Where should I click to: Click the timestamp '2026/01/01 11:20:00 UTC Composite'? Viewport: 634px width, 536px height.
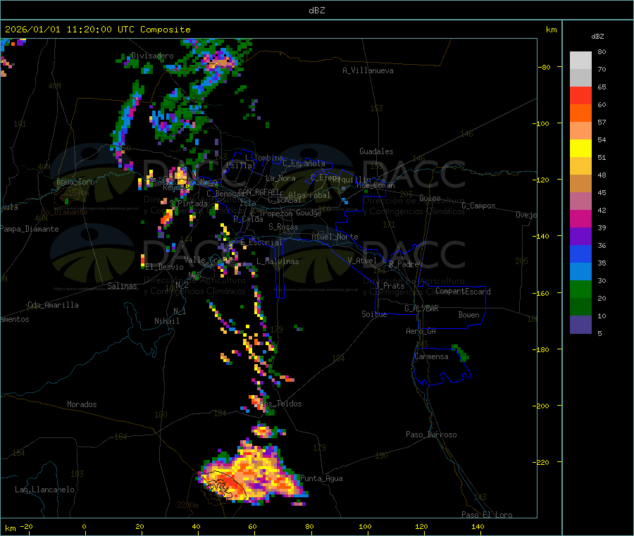(x=97, y=30)
